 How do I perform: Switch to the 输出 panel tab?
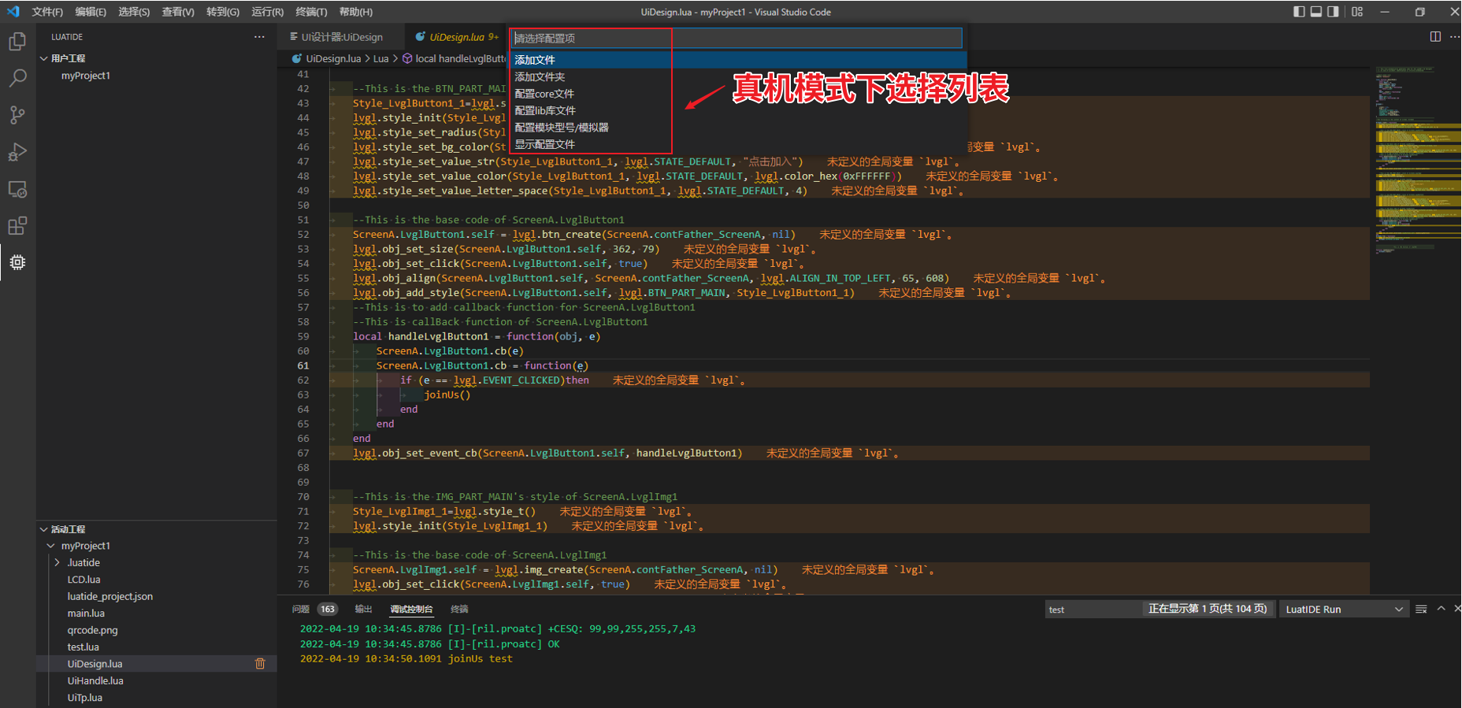pyautogui.click(x=363, y=610)
